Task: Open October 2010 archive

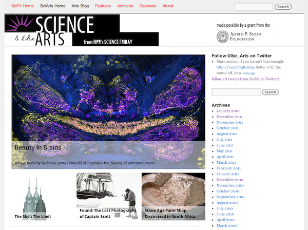Action: tap(228, 191)
